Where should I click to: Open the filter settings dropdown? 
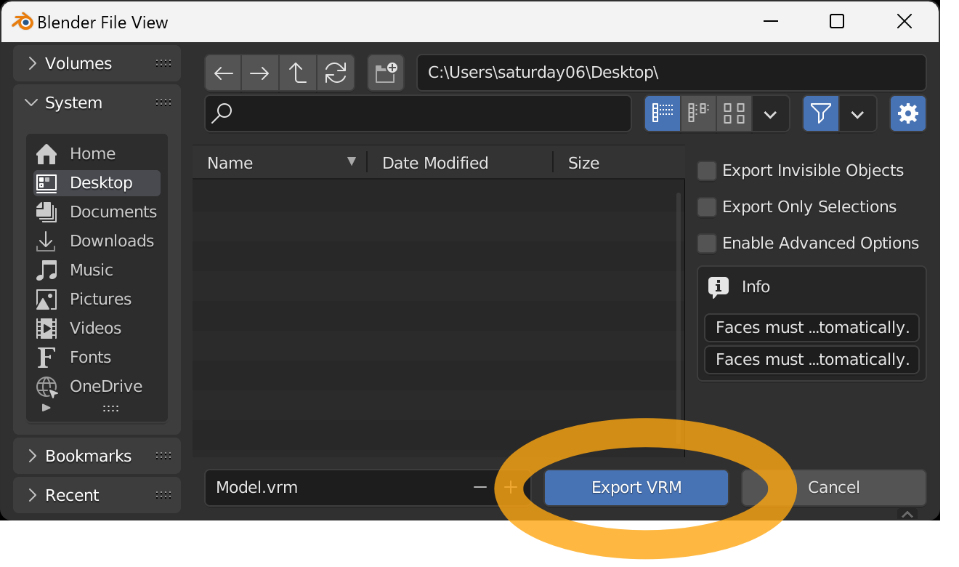pyautogui.click(x=858, y=113)
